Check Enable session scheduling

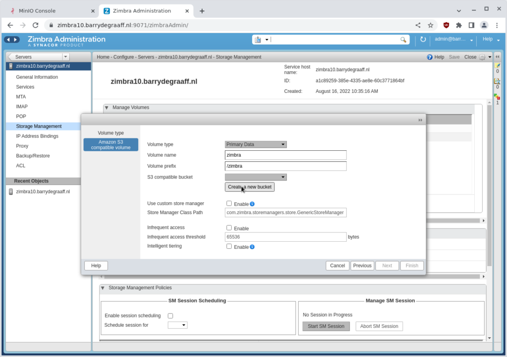[x=170, y=316]
